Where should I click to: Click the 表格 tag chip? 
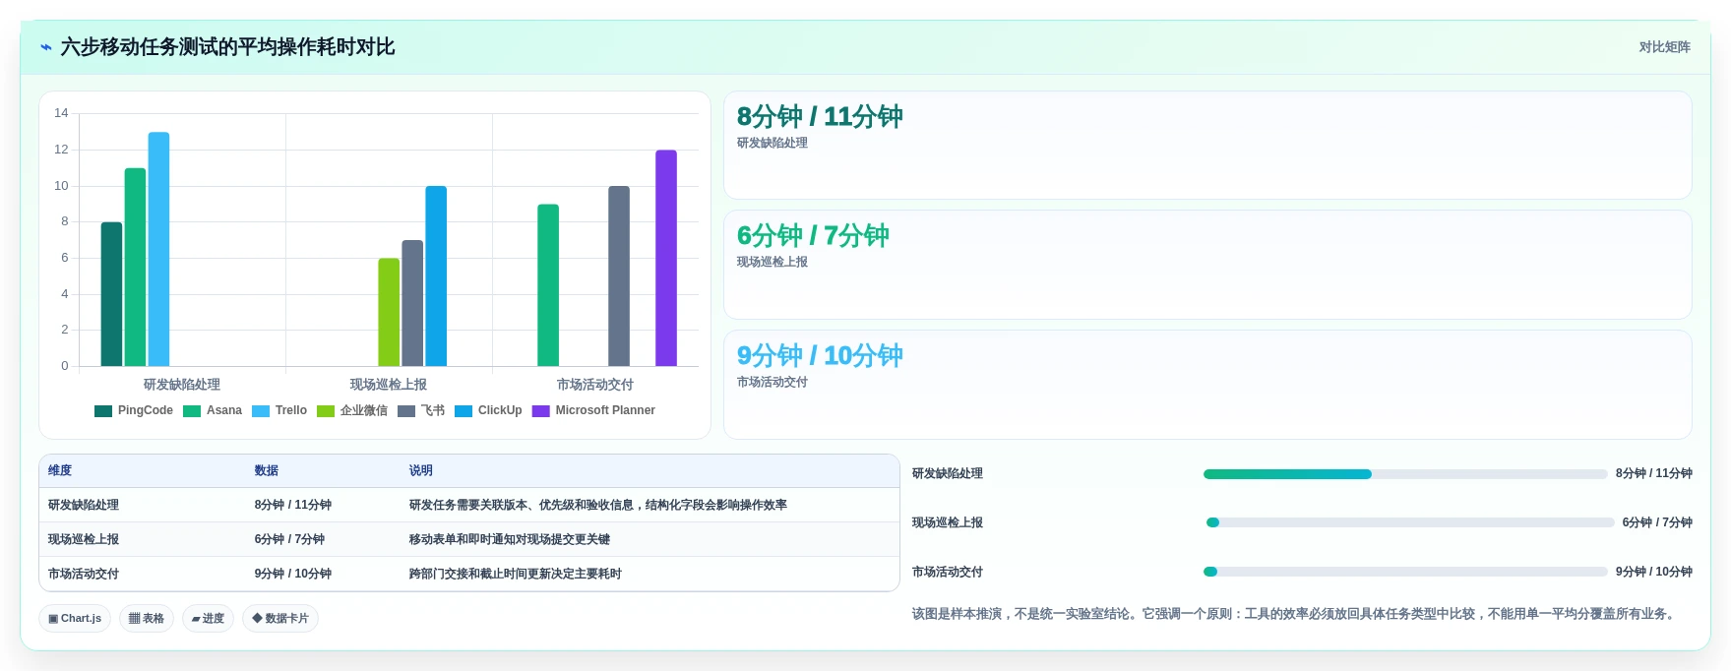pyautogui.click(x=147, y=619)
